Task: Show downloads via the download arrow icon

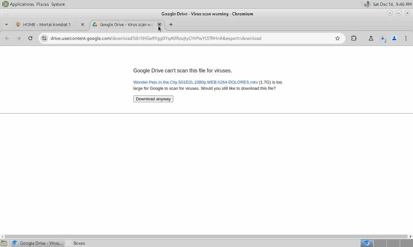Action: 383,38
